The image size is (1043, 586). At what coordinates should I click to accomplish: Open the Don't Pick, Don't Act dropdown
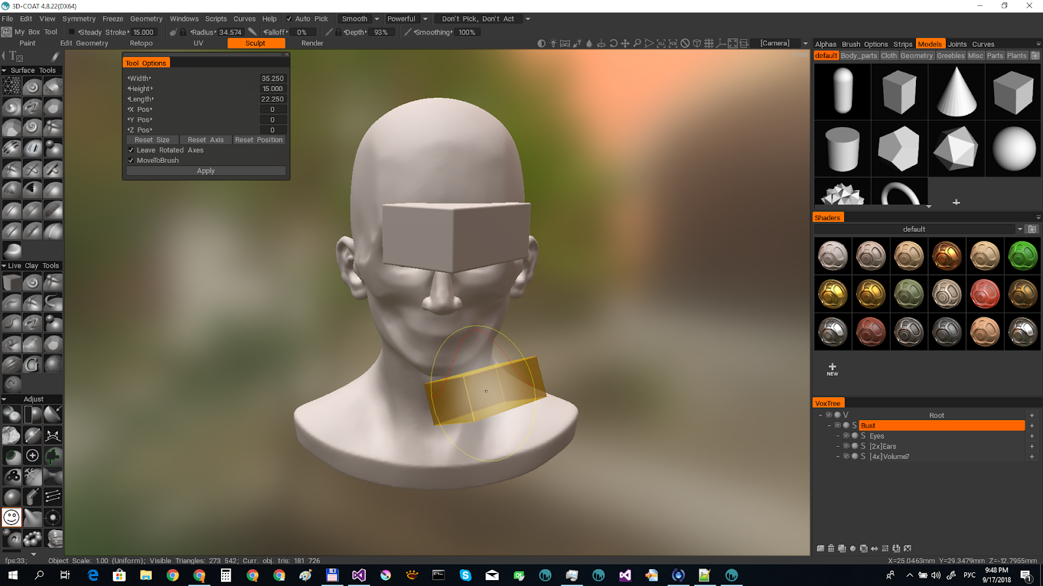[528, 19]
